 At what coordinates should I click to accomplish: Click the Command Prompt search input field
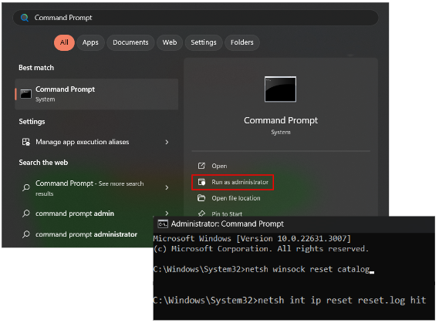tap(196, 18)
